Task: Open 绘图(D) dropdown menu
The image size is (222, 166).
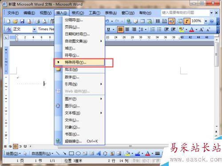Action: pos(13,154)
